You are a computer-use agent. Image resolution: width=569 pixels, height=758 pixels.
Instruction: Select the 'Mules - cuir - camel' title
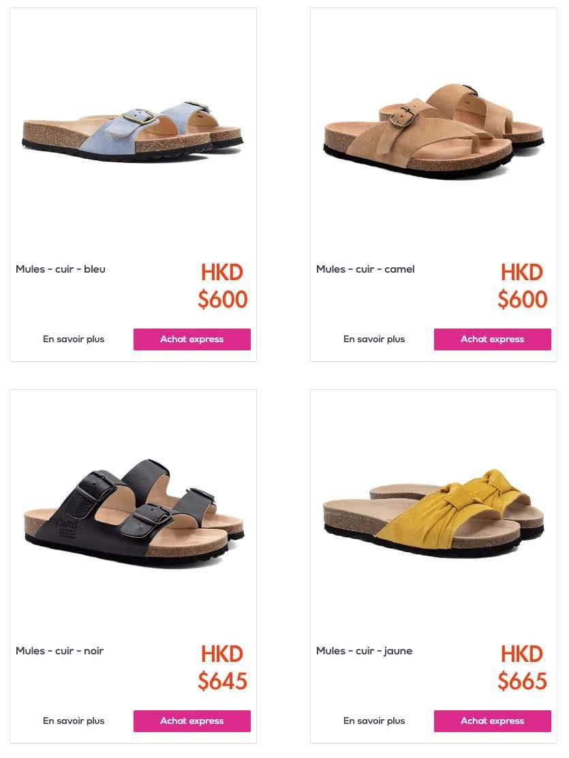(365, 269)
